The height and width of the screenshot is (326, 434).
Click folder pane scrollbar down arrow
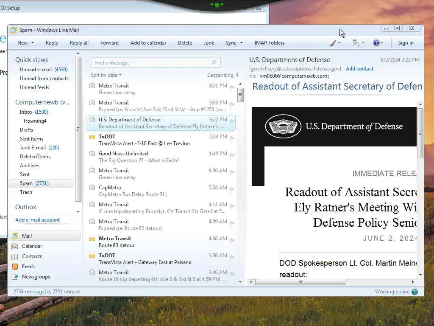(78, 212)
